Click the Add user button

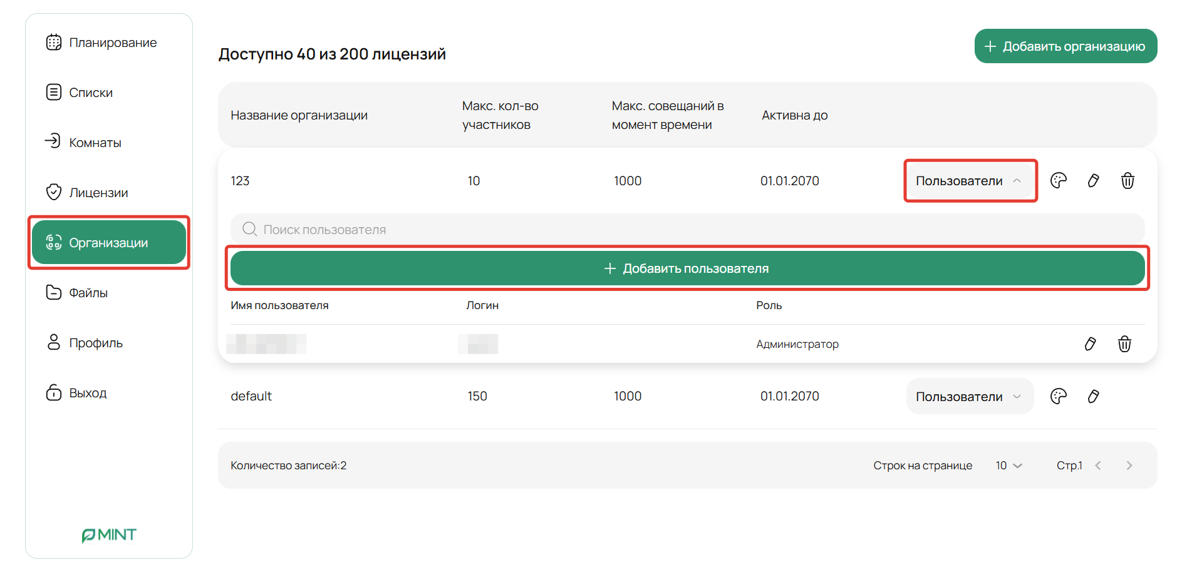(687, 268)
